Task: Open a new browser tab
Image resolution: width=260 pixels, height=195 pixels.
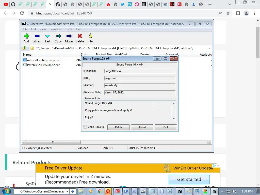Action: pyautogui.click(x=210, y=4)
